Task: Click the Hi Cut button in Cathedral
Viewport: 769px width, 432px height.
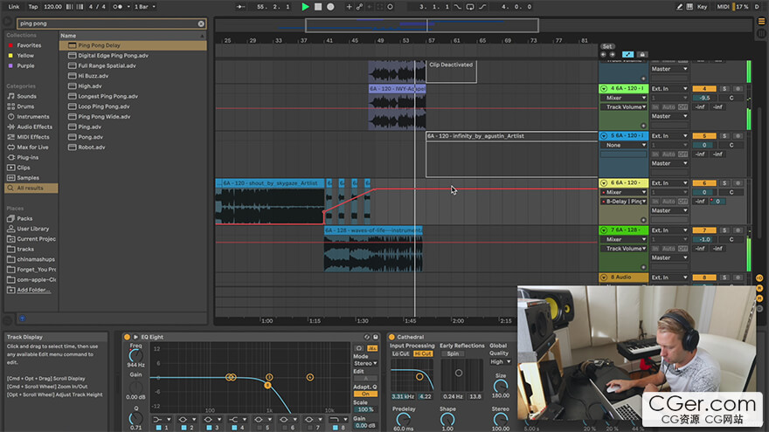Action: pos(423,353)
